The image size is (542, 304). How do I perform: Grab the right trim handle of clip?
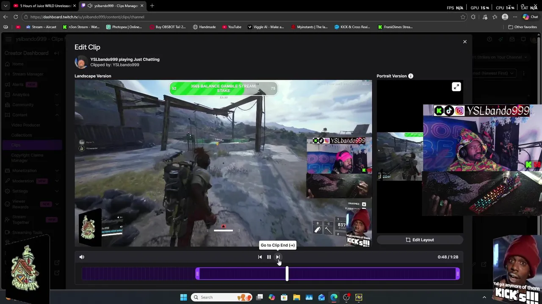pyautogui.click(x=457, y=274)
